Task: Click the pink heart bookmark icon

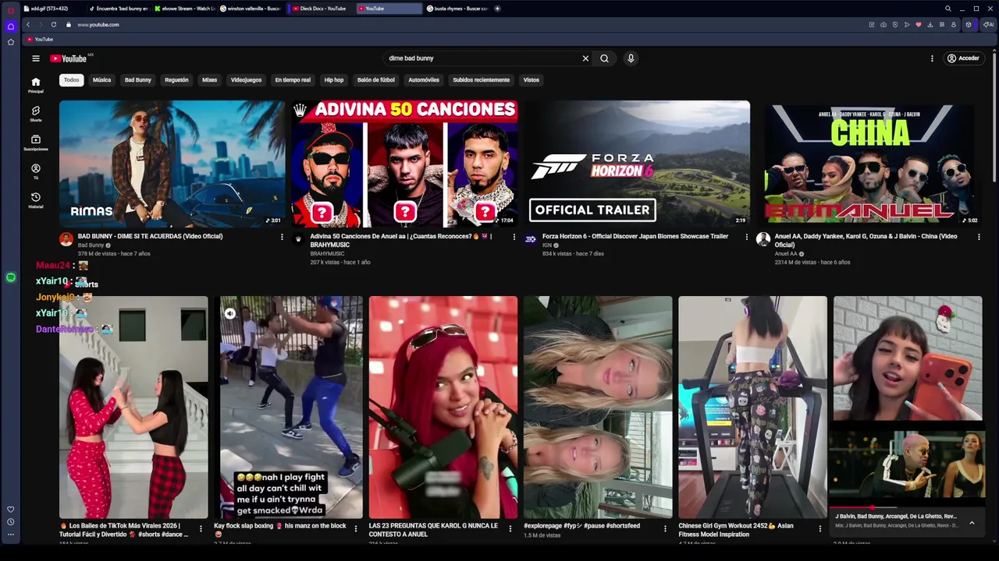Action: [x=918, y=24]
